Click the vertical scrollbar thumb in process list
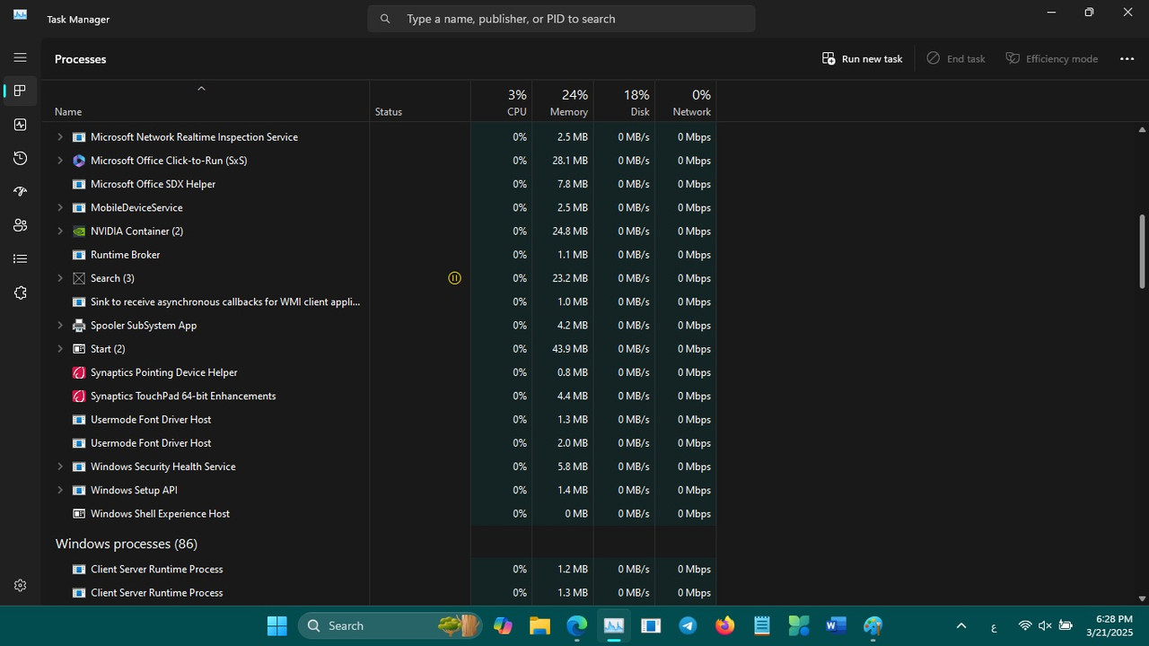The height and width of the screenshot is (646, 1149). pyautogui.click(x=1142, y=251)
